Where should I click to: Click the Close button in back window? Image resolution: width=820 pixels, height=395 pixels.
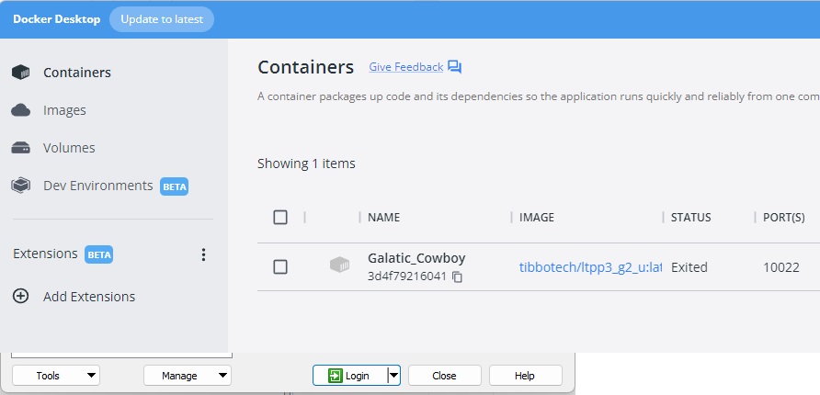pos(445,375)
